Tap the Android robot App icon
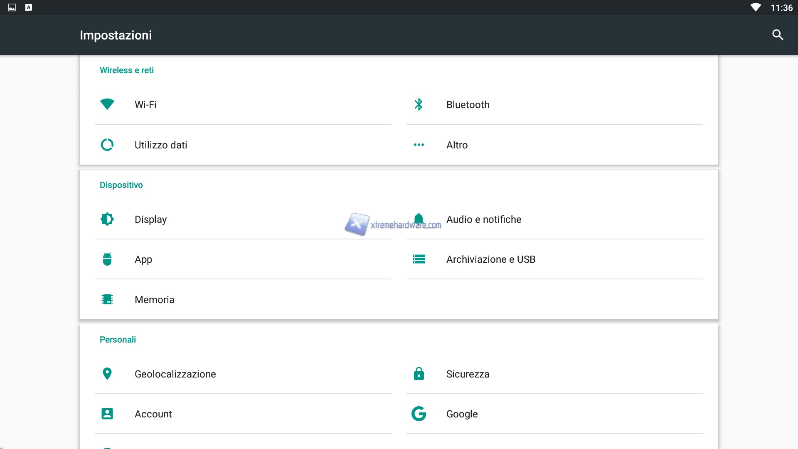This screenshot has height=449, width=798. tap(107, 259)
